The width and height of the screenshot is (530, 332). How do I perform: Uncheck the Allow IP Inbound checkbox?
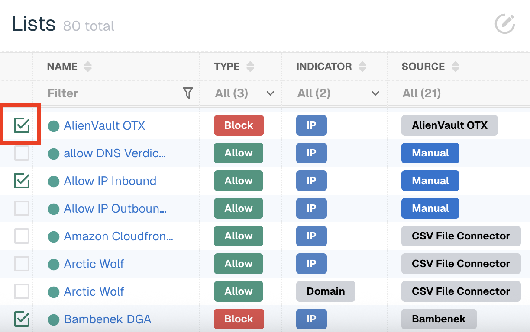tap(22, 181)
